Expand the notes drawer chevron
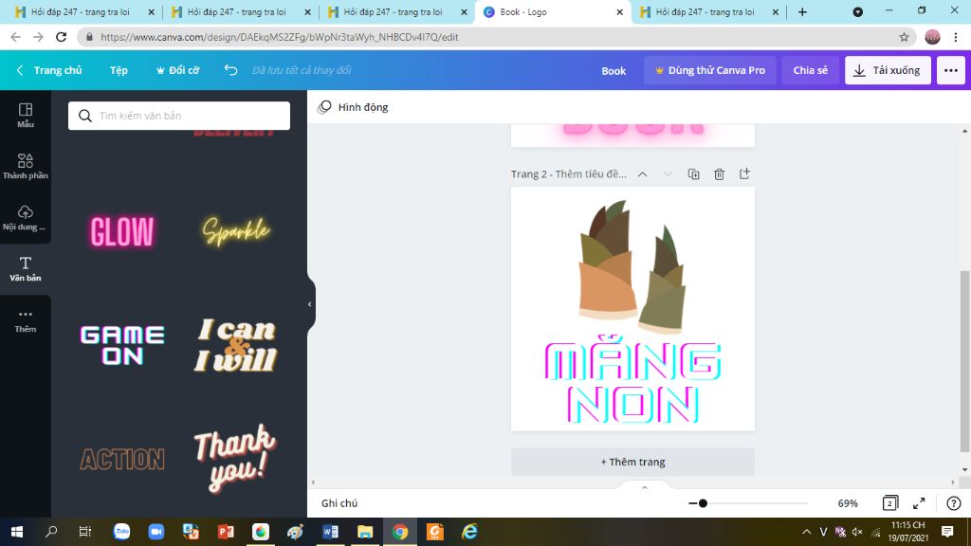This screenshot has width=971, height=546. [x=645, y=488]
